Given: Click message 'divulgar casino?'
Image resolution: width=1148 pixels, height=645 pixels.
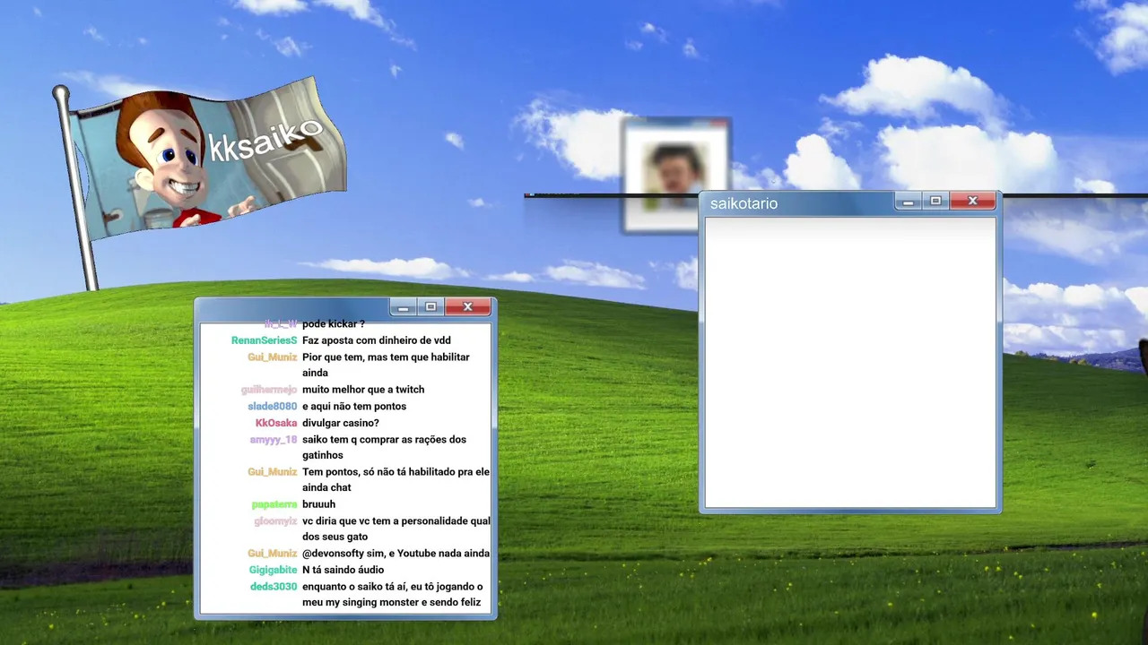Looking at the screenshot, I should tap(341, 423).
